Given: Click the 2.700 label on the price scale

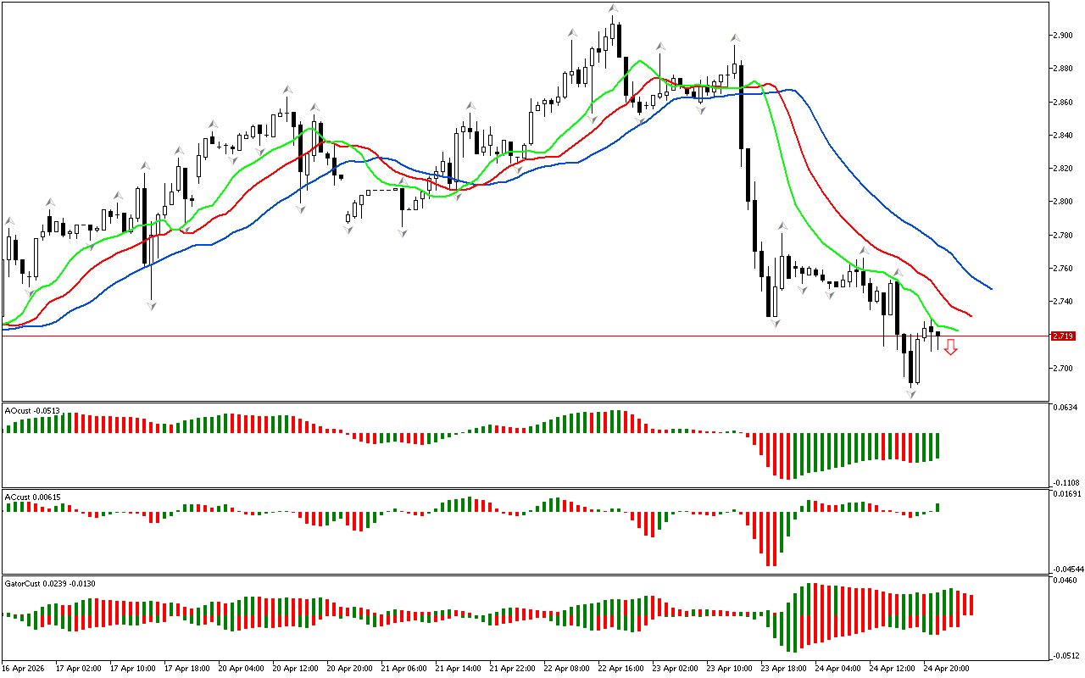Looking at the screenshot, I should point(1063,369).
